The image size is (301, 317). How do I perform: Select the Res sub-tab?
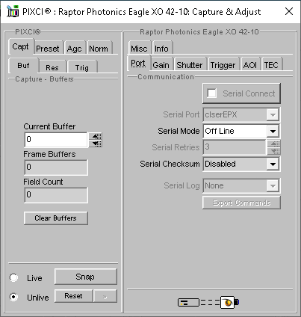52,67
